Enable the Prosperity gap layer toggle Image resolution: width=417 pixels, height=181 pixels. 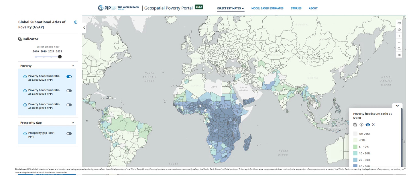[x=69, y=134]
